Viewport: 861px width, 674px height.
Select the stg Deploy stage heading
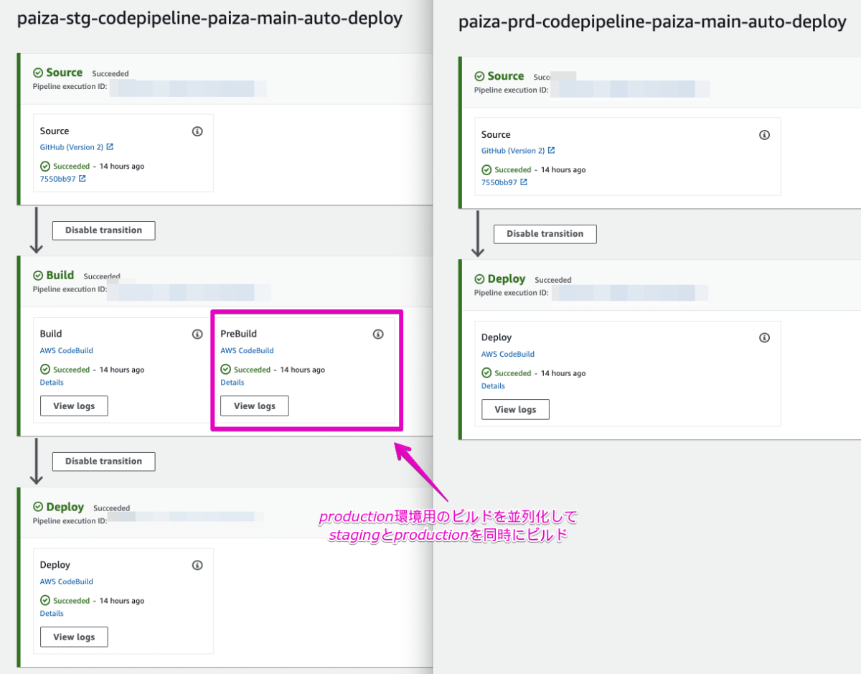[65, 507]
